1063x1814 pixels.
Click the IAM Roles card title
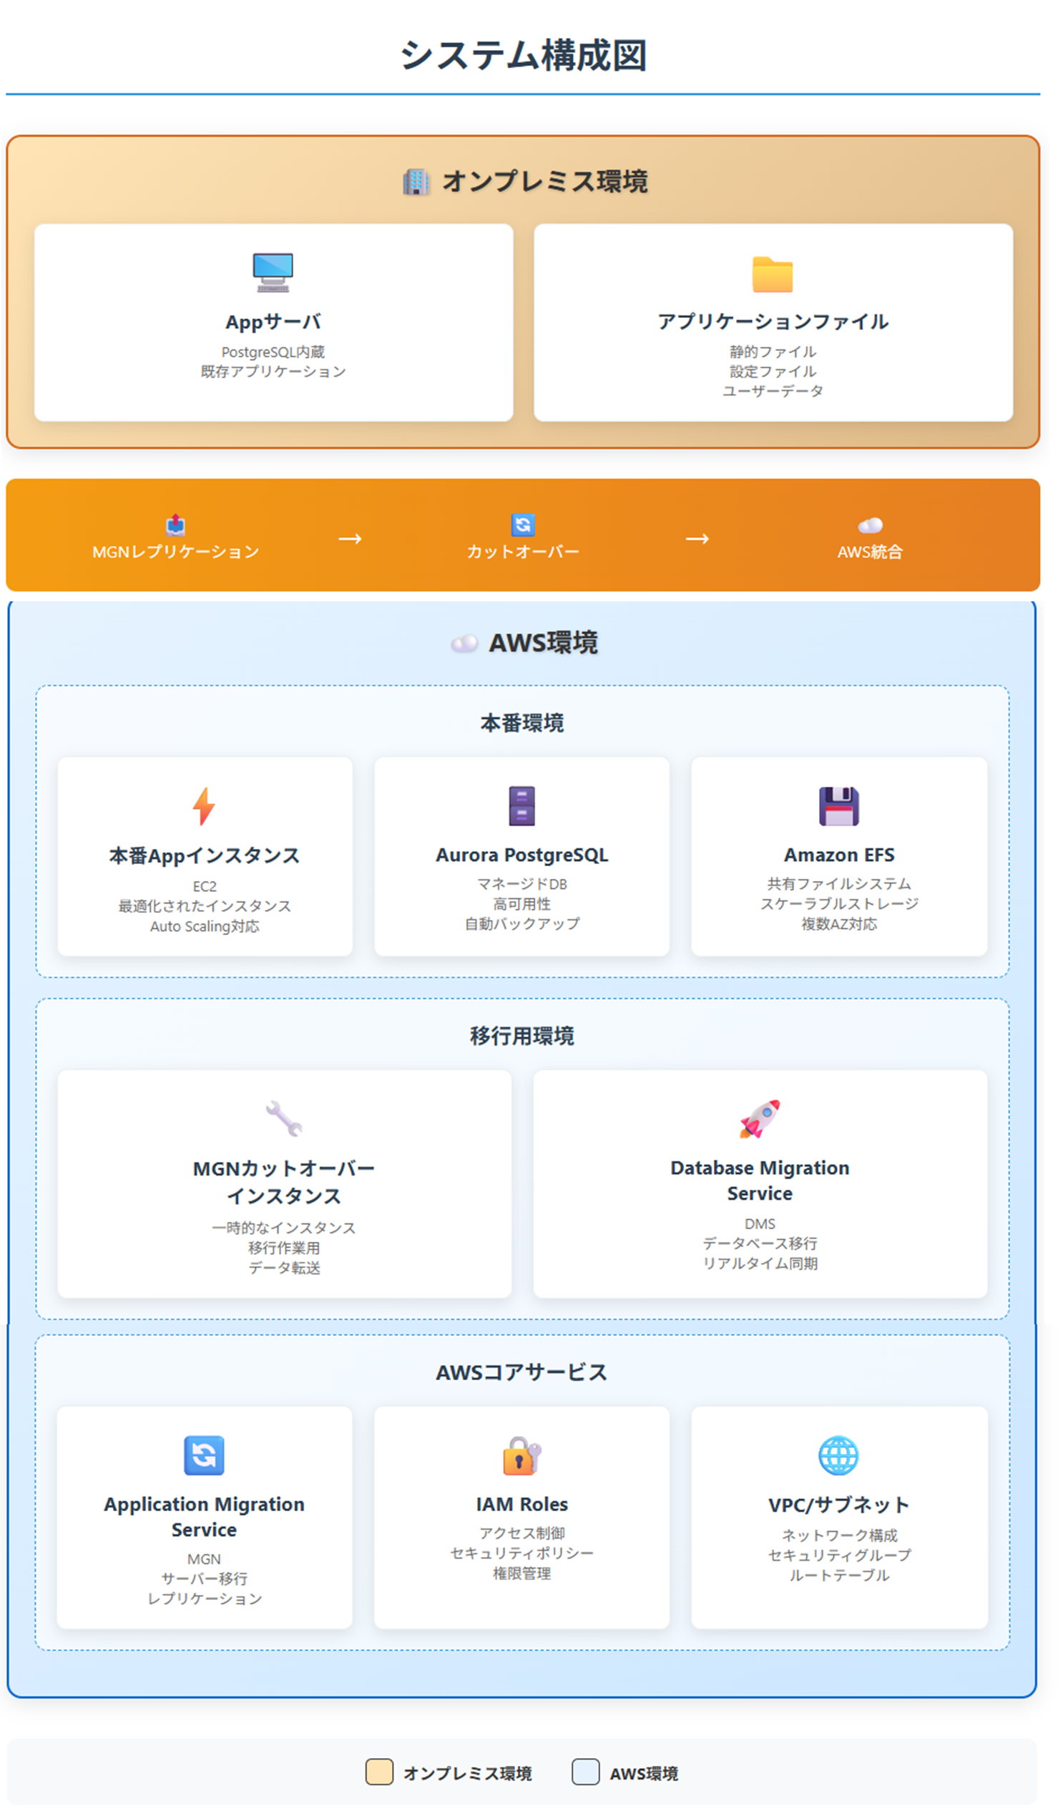(x=522, y=1505)
